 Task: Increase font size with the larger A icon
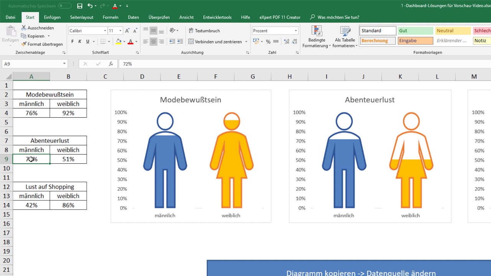[128, 31]
